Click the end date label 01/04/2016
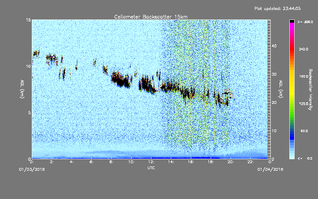The image size is (318, 199). click(270, 170)
